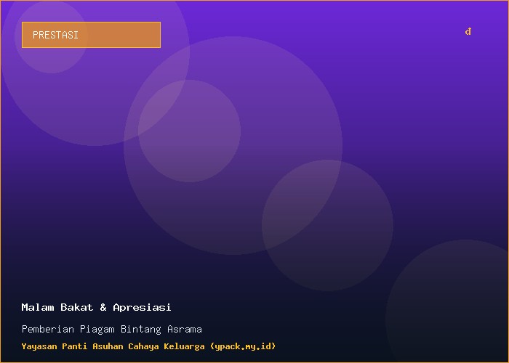Select the orange PRESTASI category badge
This screenshot has width=509, height=363.
[x=91, y=35]
